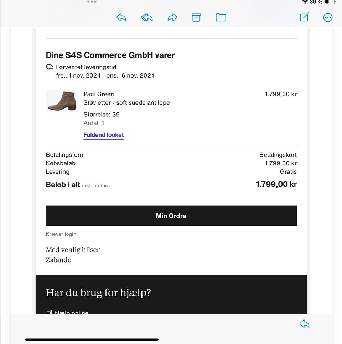Viewport: 342px width, 344px height.
Task: Tap the Reply arrow in top toolbar
Action: pos(121,17)
